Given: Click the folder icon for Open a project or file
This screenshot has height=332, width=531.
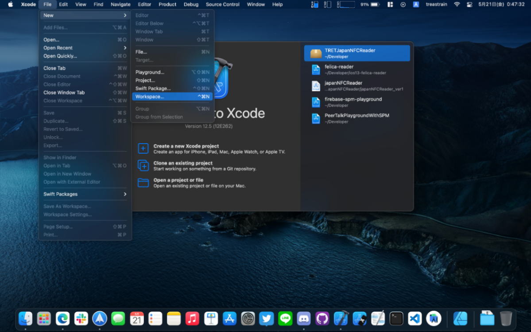Looking at the screenshot, I should pyautogui.click(x=143, y=183).
